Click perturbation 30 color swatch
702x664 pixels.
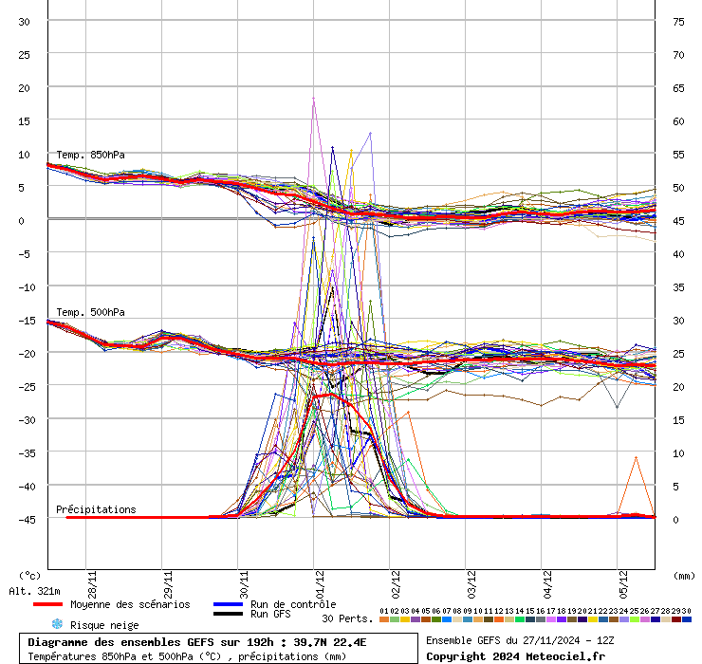(687, 619)
